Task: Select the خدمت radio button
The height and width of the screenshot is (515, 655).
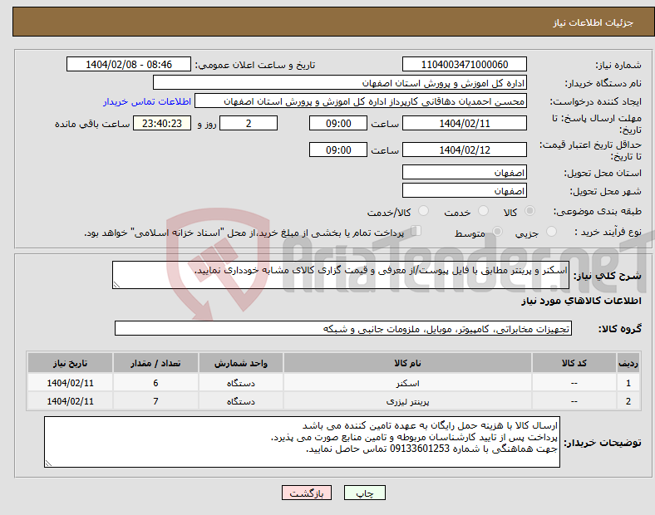Action: coord(483,211)
